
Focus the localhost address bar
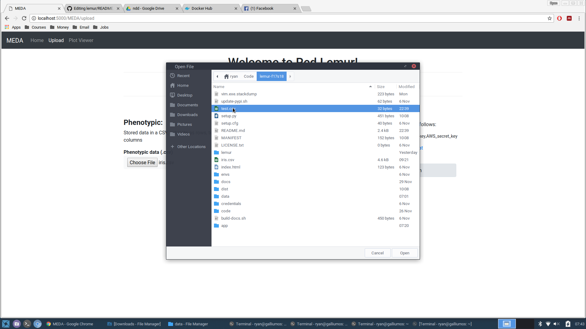(275, 18)
